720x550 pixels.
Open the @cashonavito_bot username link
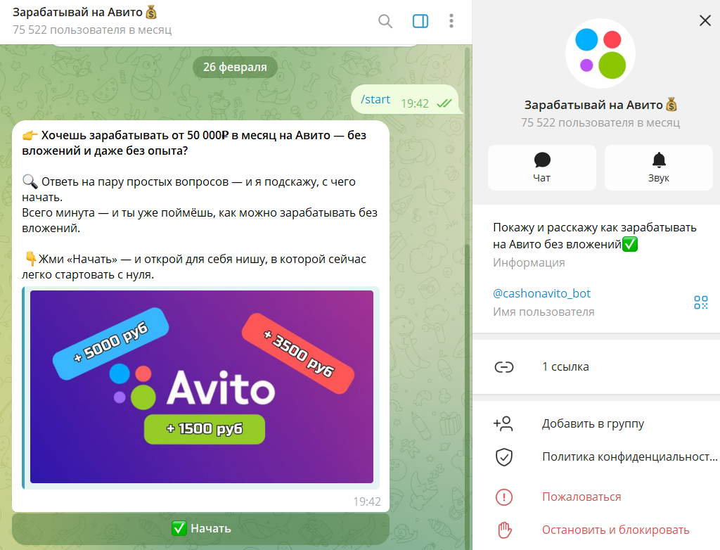(x=541, y=293)
